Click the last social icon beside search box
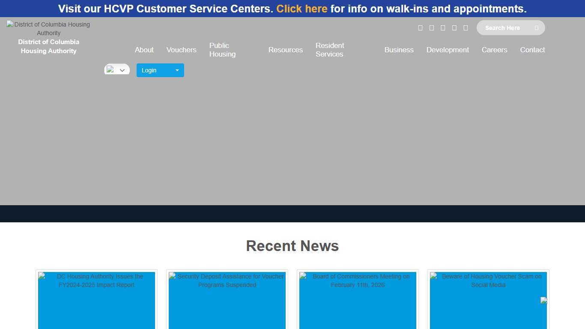Viewport: 585px width, 329px height. (466, 28)
